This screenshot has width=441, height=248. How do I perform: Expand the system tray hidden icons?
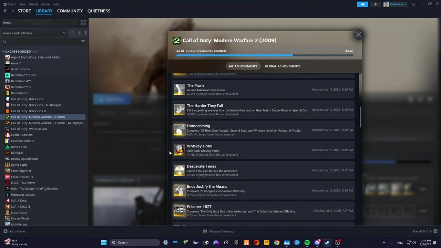tap(384, 242)
